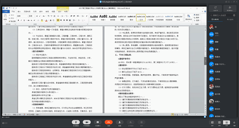The height and width of the screenshot is (128, 239).
Task: Open the blue File tab
Action: [6, 11]
